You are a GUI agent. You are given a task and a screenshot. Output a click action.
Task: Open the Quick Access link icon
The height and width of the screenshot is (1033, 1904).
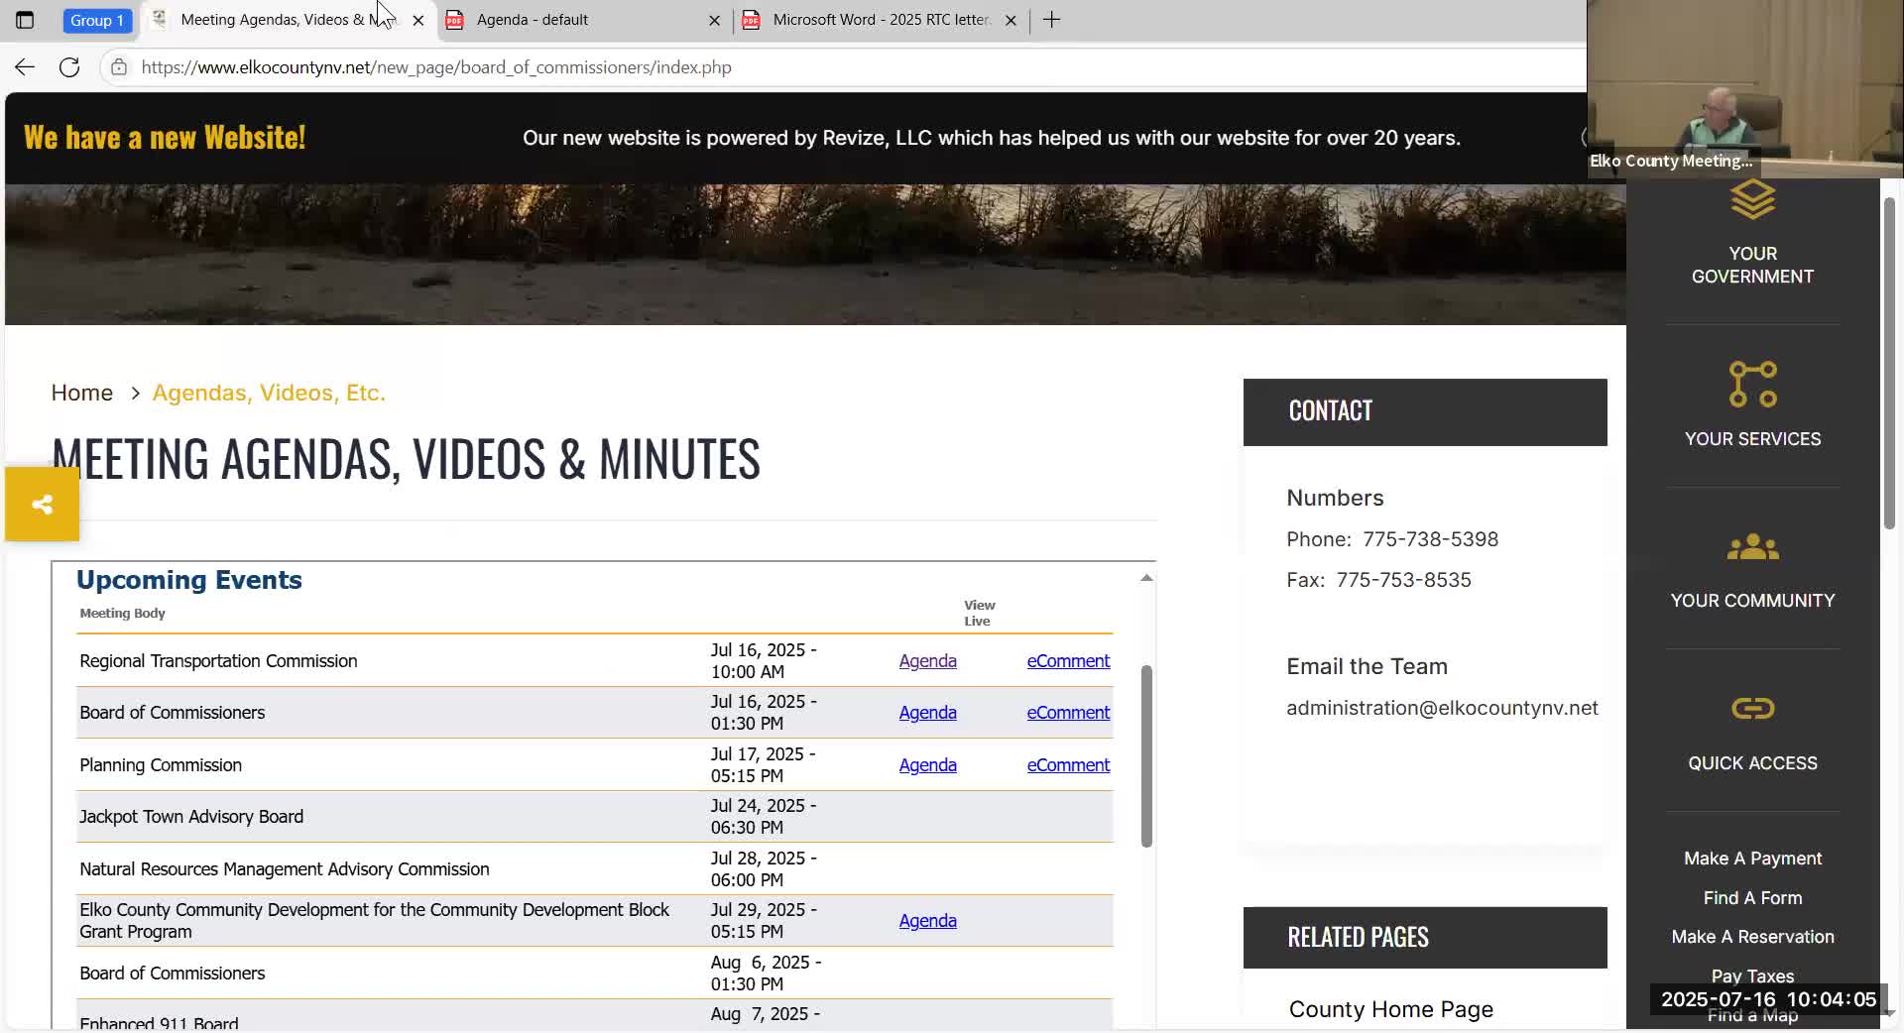(1752, 709)
